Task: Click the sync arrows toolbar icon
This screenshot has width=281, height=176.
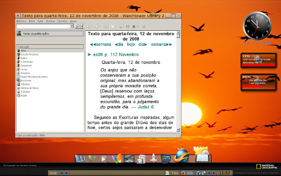Action: pyautogui.click(x=144, y=26)
